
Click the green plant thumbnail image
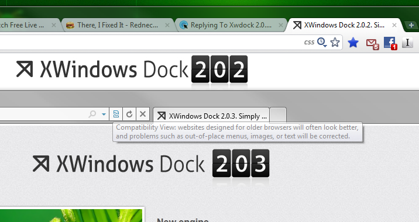tap(71, 215)
